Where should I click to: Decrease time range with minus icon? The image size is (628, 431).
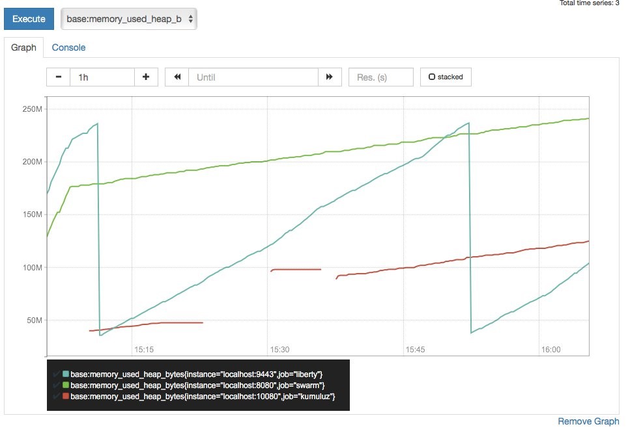59,77
